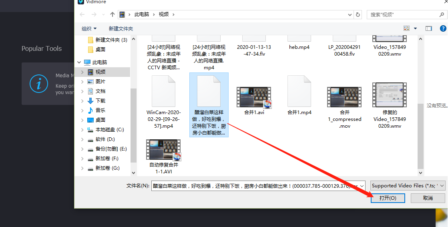Open recent locations dropdown arrow

click(x=103, y=14)
